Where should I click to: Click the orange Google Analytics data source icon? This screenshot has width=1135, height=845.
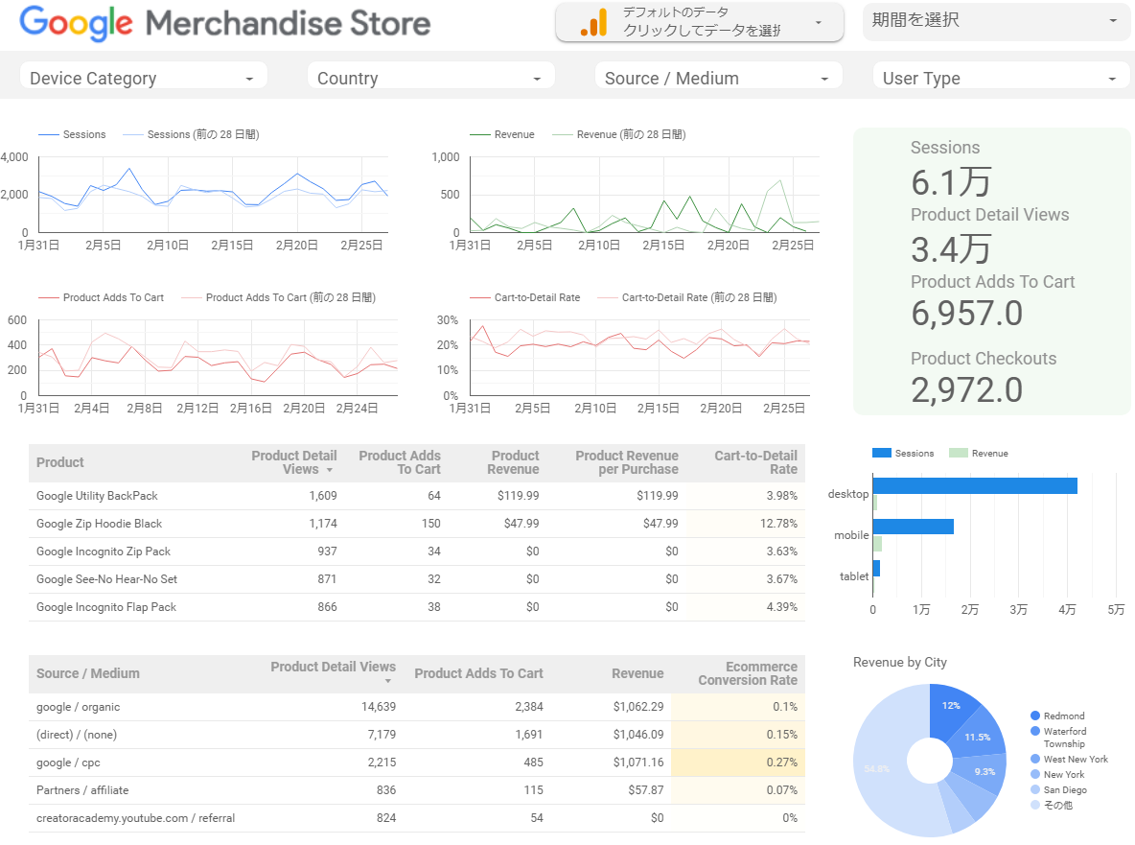pos(593,23)
